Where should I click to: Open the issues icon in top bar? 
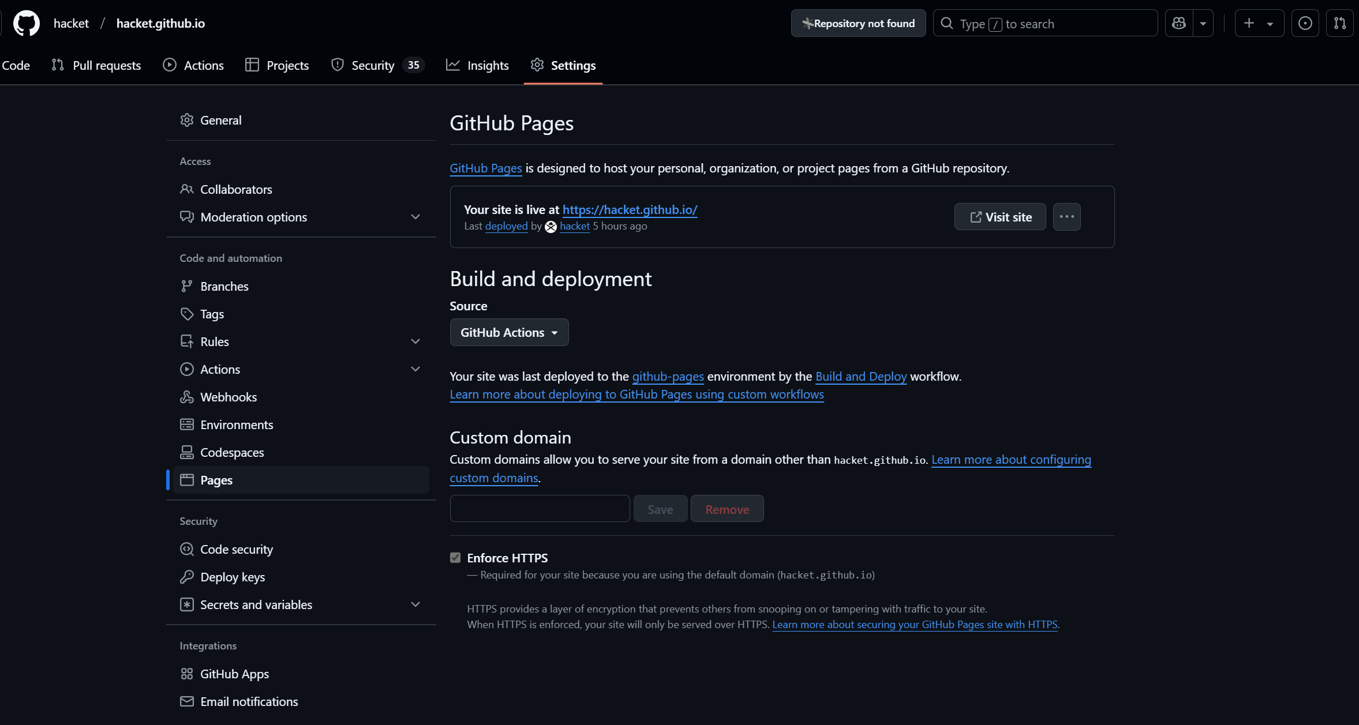tap(1305, 23)
